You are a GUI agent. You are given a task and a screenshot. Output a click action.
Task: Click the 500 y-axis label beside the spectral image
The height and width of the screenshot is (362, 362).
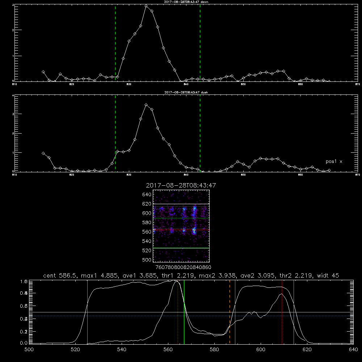click(147, 260)
